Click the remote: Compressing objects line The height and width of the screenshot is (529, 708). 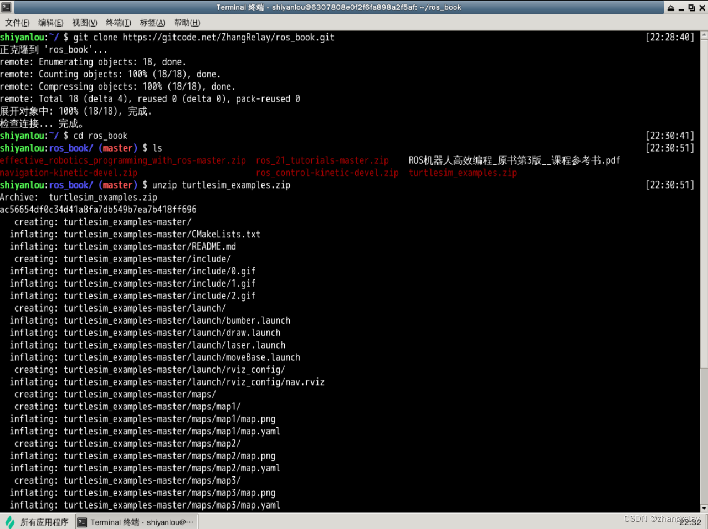(x=117, y=86)
